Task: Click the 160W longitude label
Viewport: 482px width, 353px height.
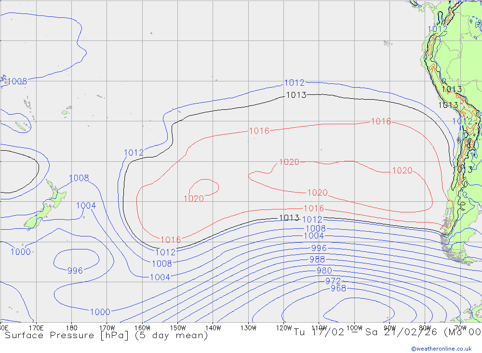Action: 142,328
